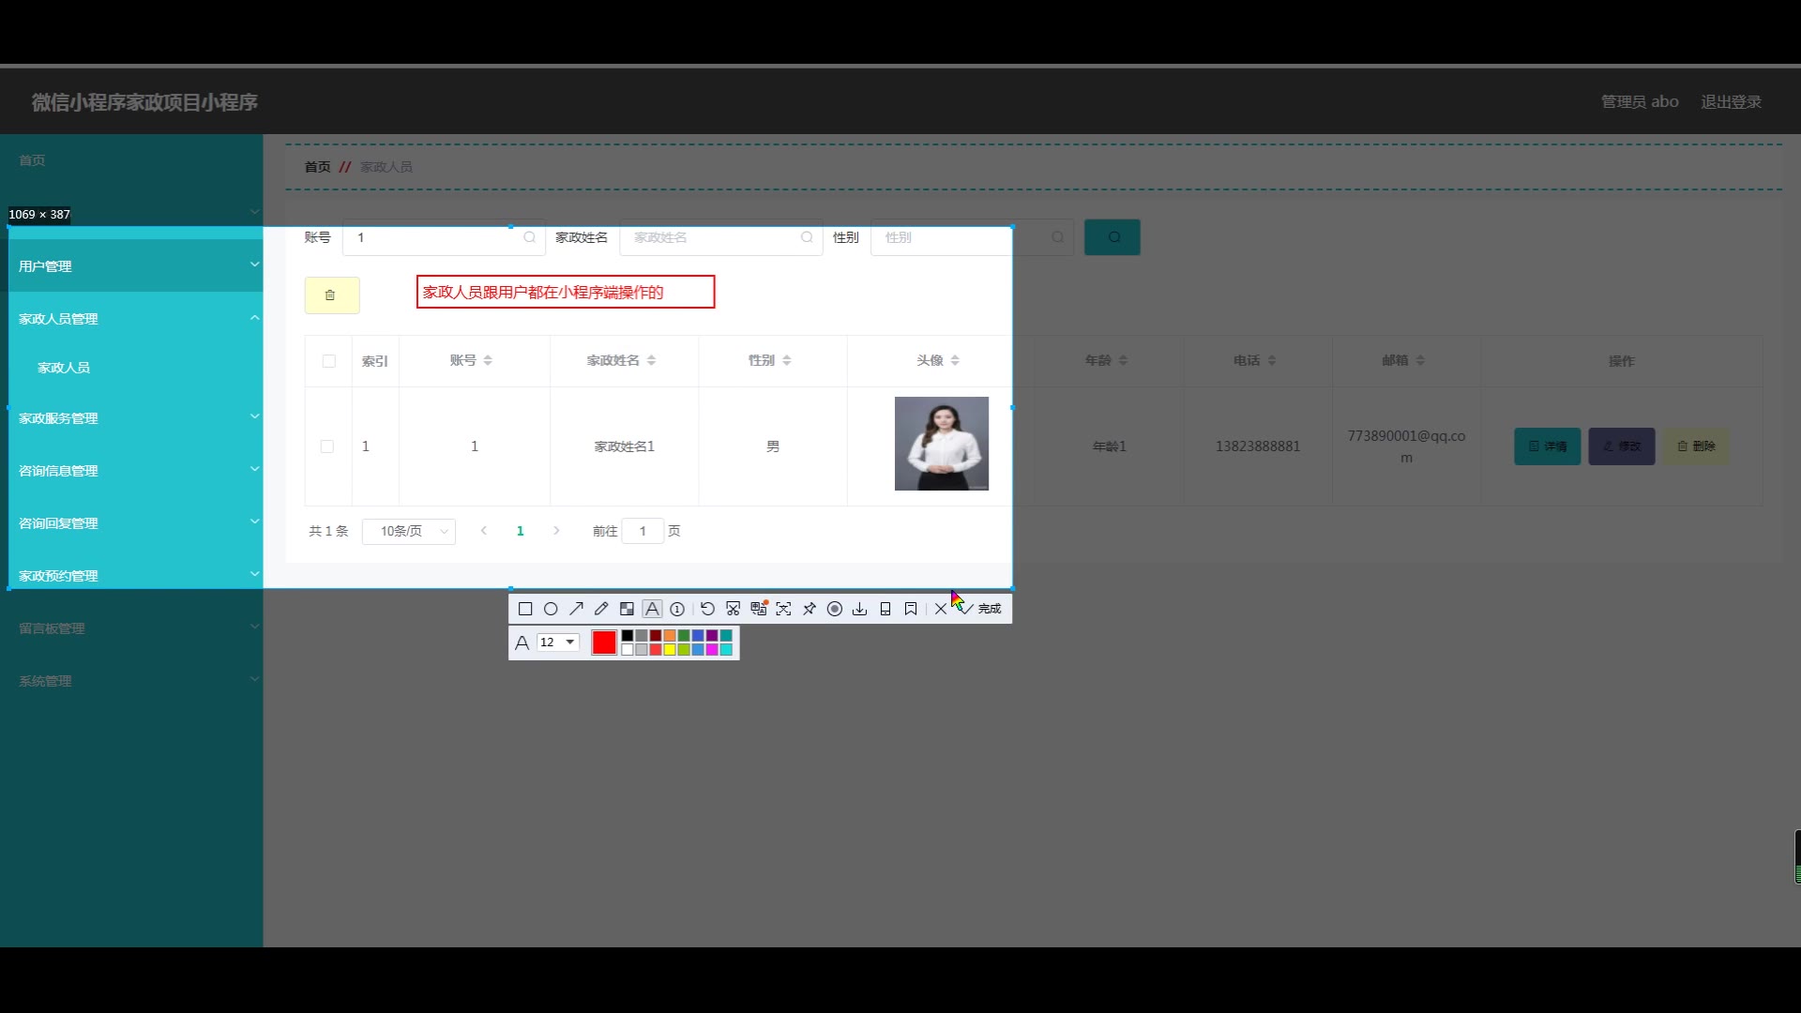Toggle checkbox for row 家政姓名1
Image resolution: width=1801 pixels, height=1013 pixels.
click(x=327, y=446)
